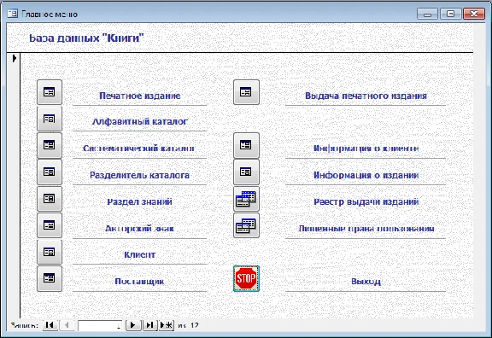Click the Систематический каталог label
This screenshot has width=492, height=338.
pyautogui.click(x=138, y=148)
